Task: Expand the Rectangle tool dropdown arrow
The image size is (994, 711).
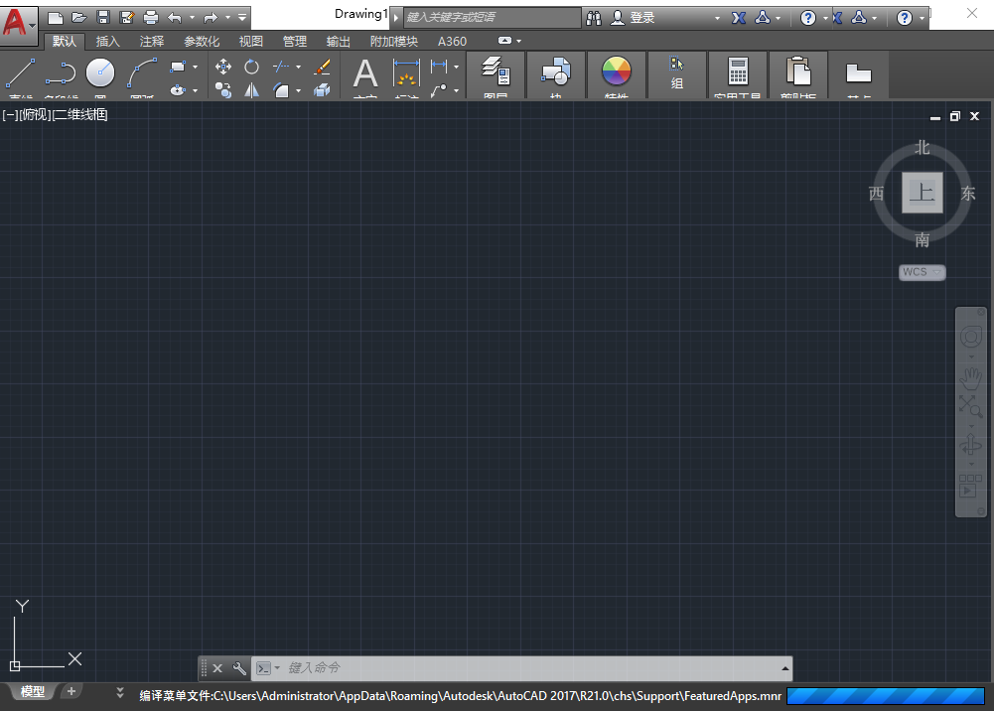Action: (x=195, y=69)
